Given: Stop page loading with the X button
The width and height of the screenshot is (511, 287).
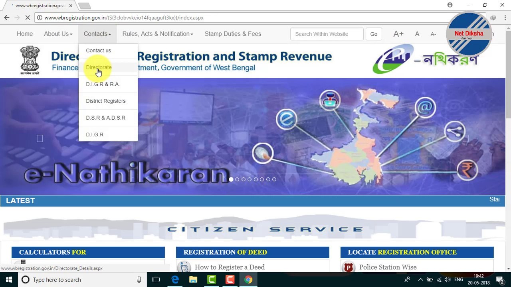Looking at the screenshot, I should point(28,18).
